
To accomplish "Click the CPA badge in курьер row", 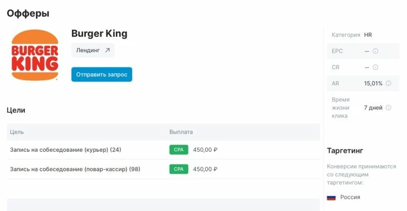I will point(178,150).
